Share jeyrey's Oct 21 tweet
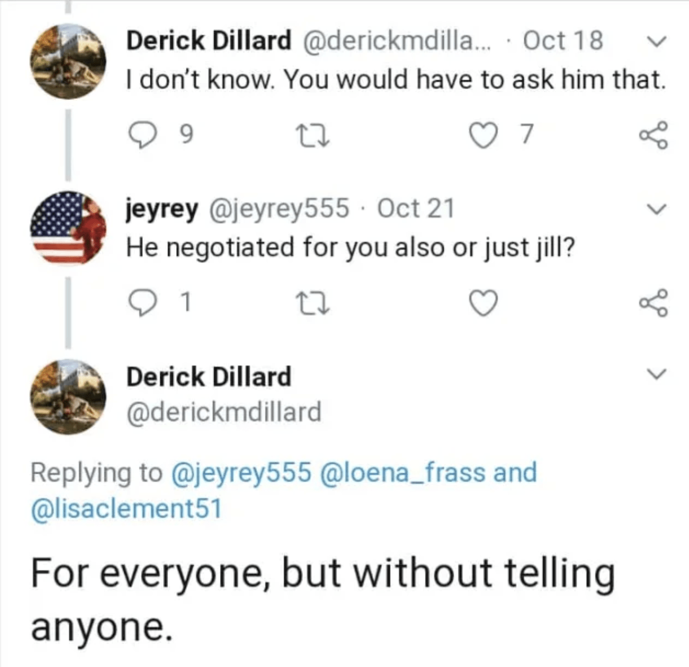Viewport: 689px width, 667px height. [654, 303]
